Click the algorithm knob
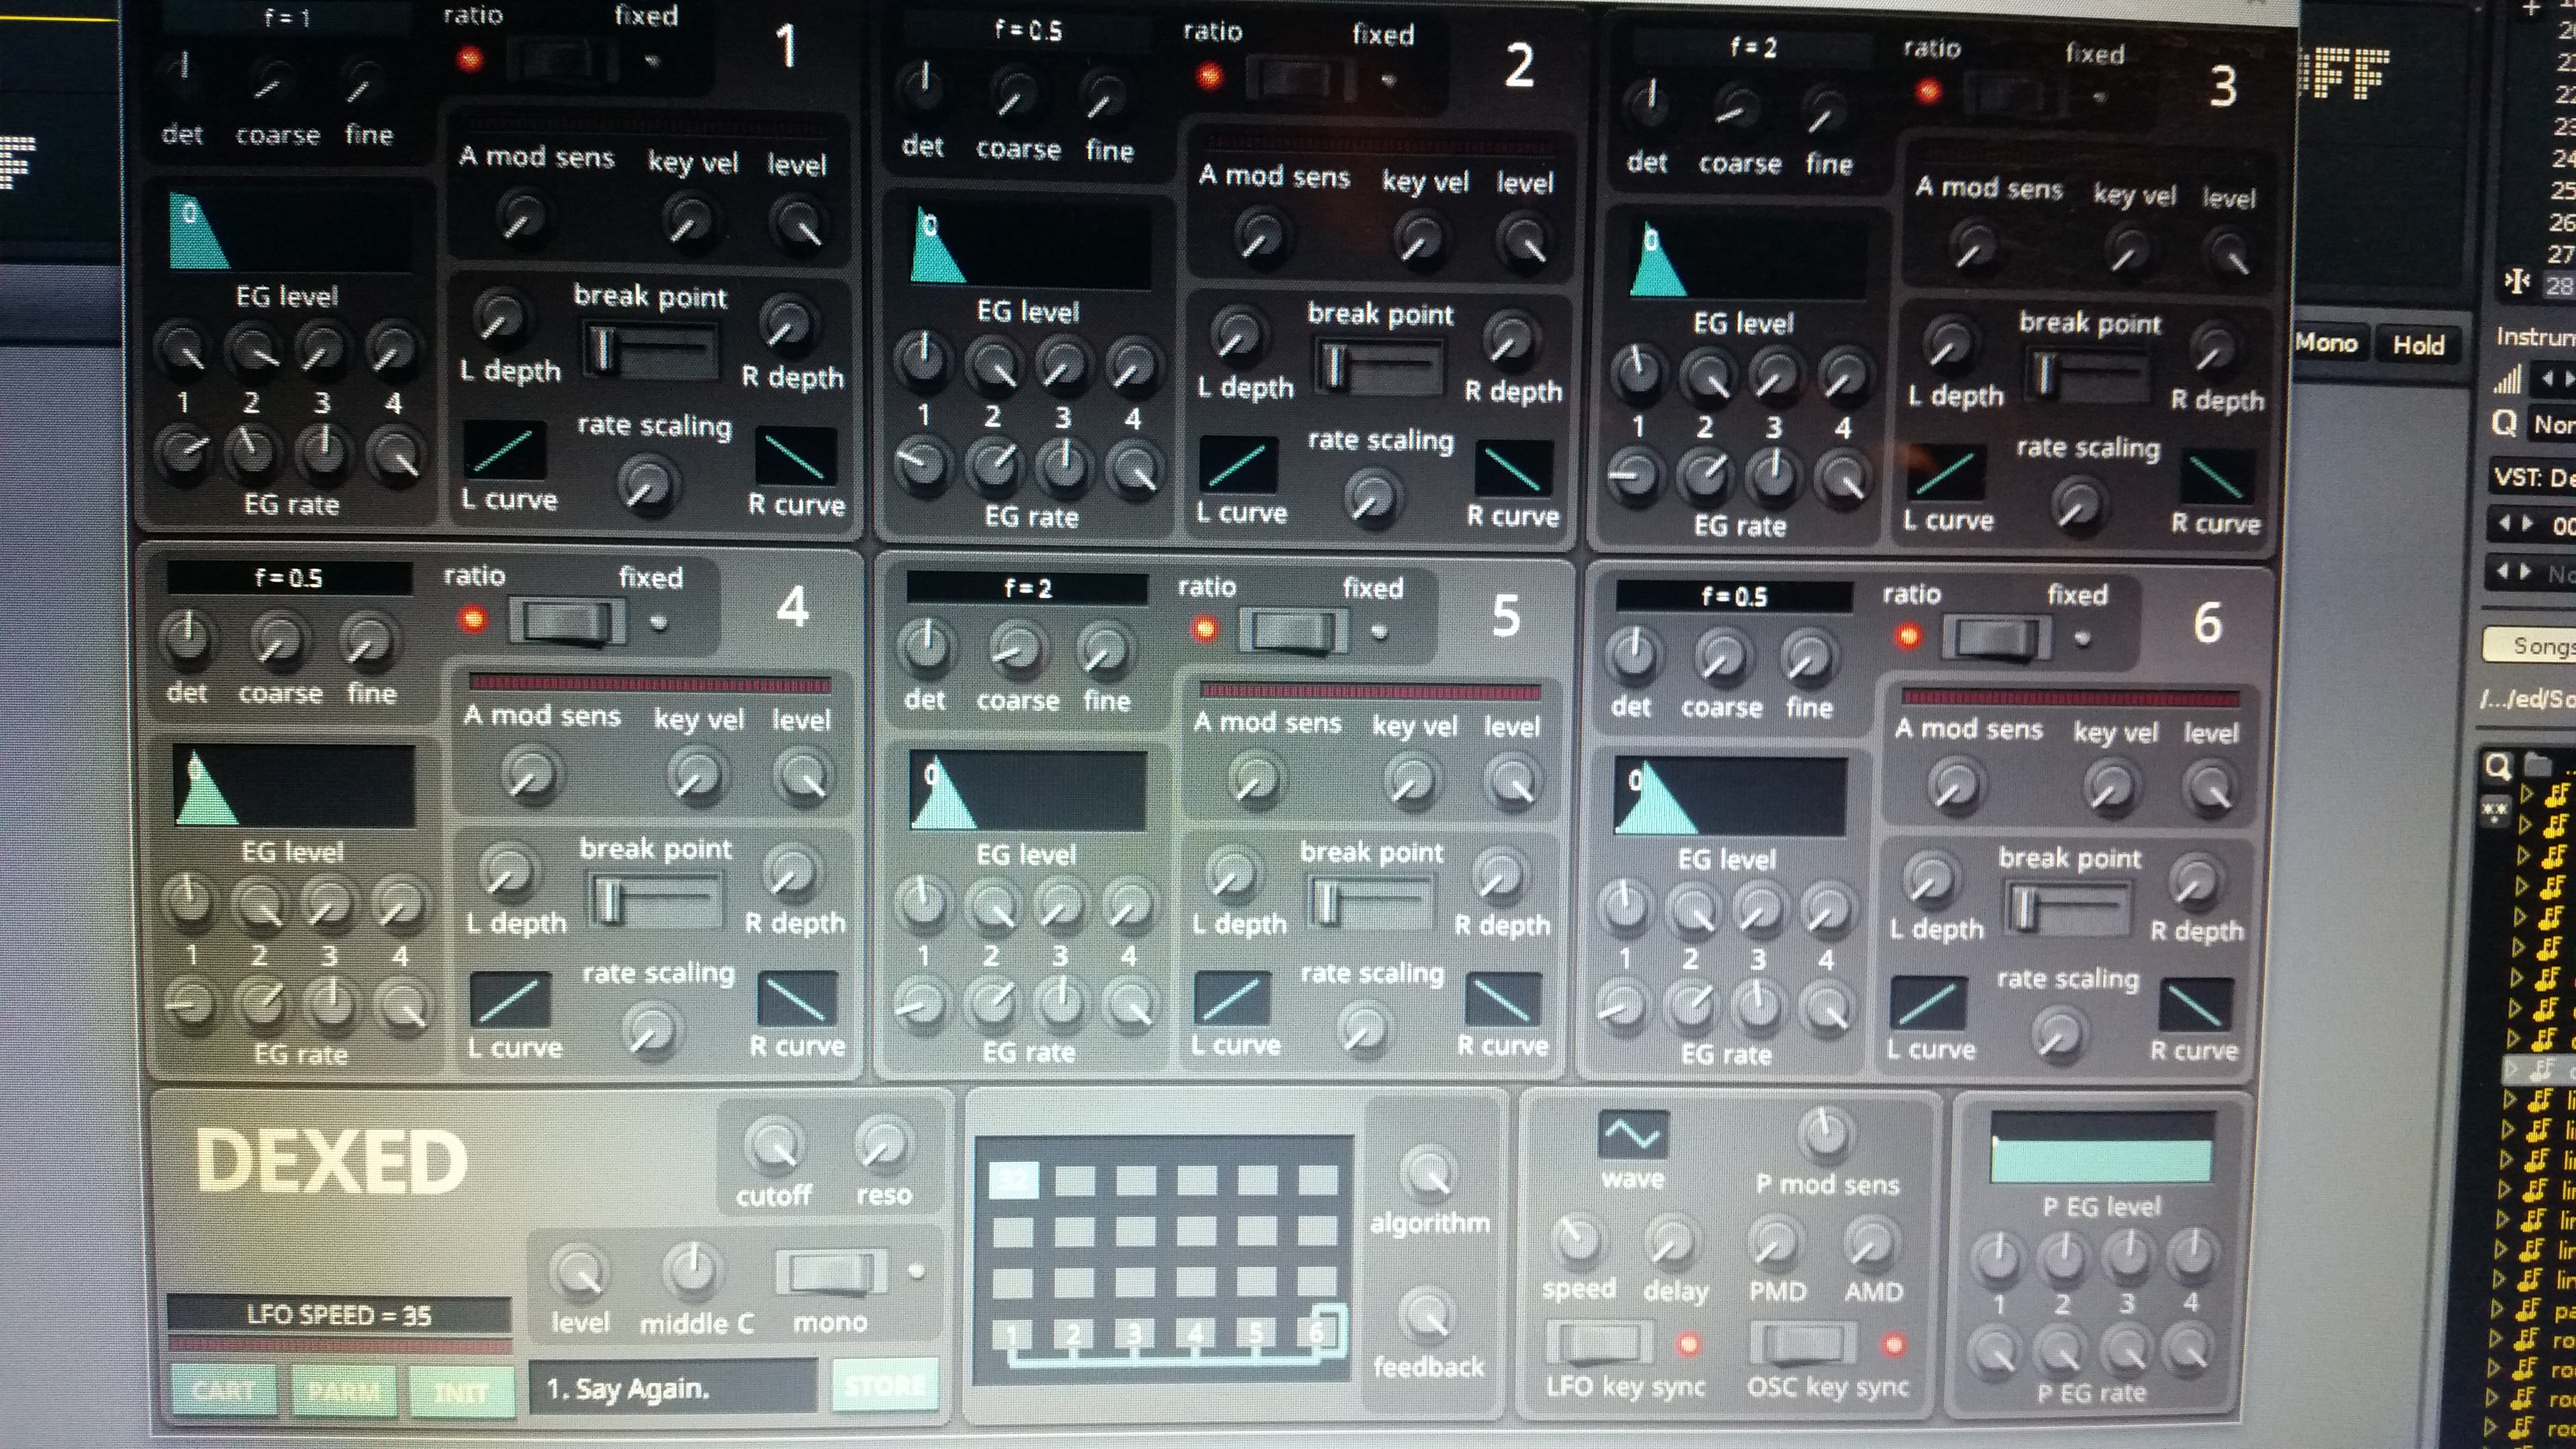 click(1428, 1173)
